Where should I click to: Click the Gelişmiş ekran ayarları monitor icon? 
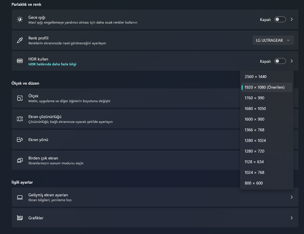point(20,197)
